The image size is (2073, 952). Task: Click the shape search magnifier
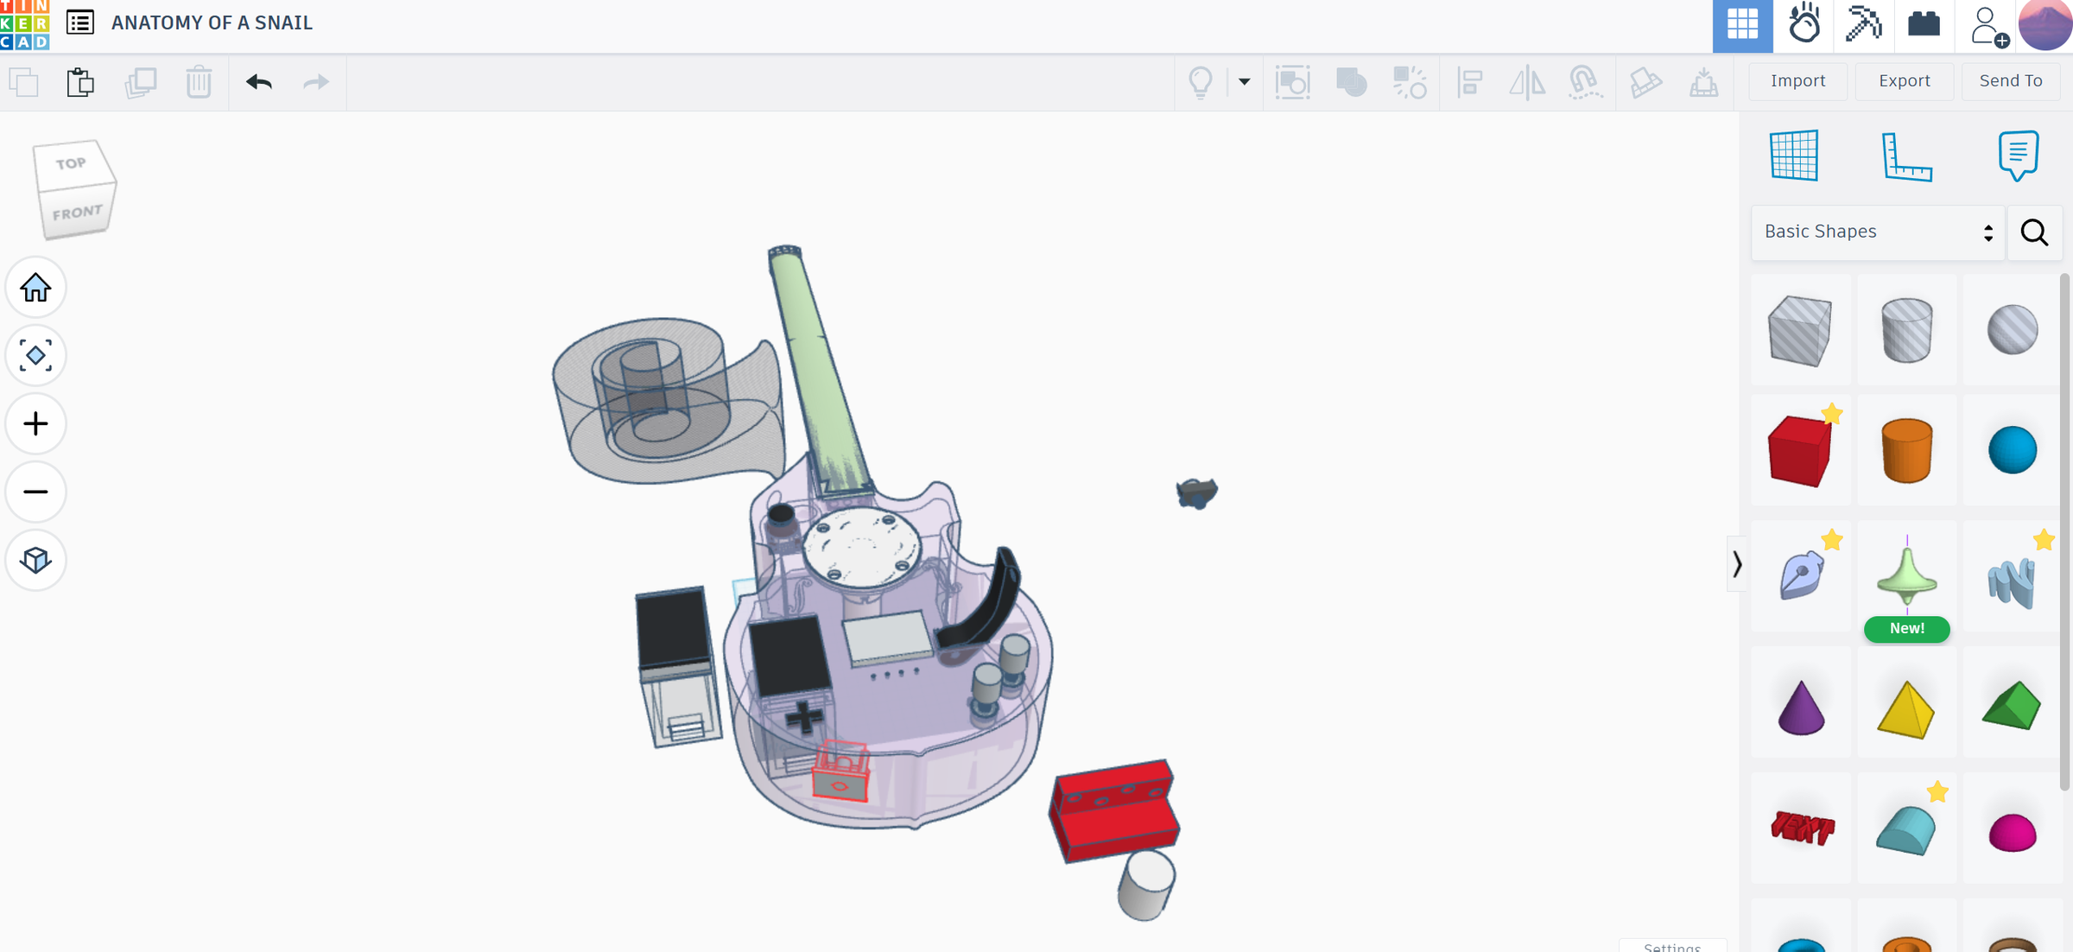[2034, 232]
